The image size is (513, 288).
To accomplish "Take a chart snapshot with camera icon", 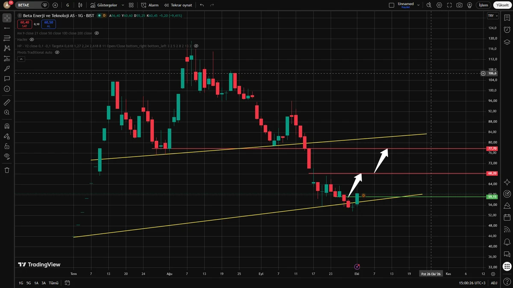I will (459, 5).
